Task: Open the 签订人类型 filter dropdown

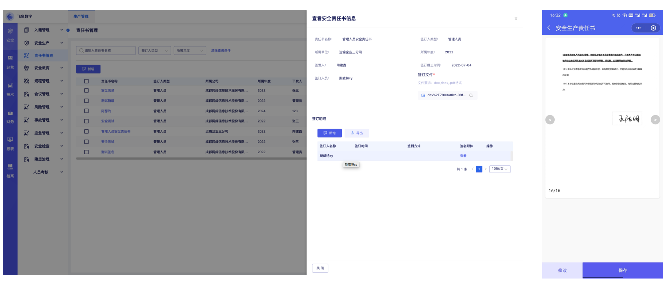Action: coord(154,51)
